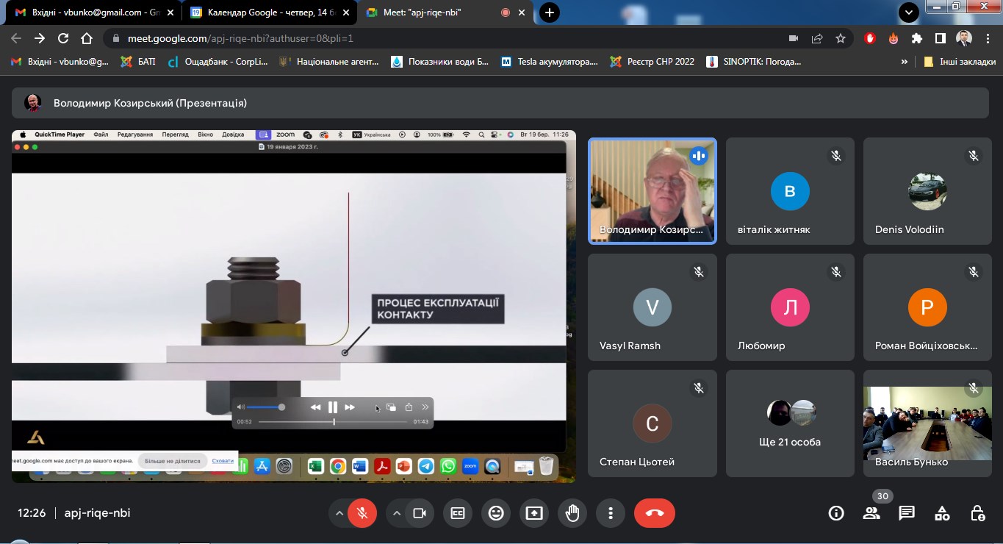The width and height of the screenshot is (1003, 544).
Task: Click Більше не ділитися button
Action: pos(173,461)
